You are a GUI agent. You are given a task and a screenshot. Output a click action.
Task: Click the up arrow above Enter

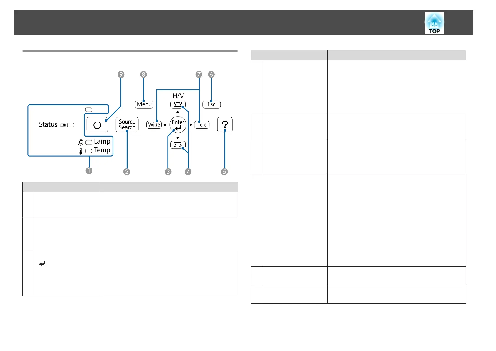pos(178,112)
